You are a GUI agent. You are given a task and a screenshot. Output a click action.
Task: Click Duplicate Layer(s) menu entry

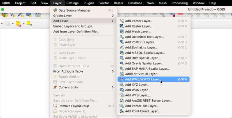(x=83, y=111)
